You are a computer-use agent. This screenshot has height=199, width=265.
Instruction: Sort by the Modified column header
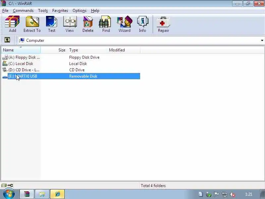point(124,50)
